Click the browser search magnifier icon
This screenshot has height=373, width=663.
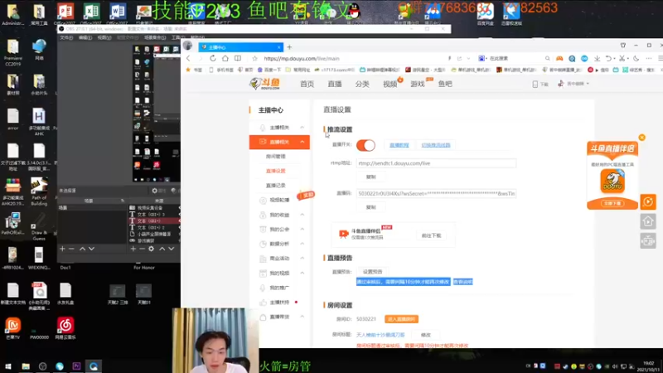(547, 58)
